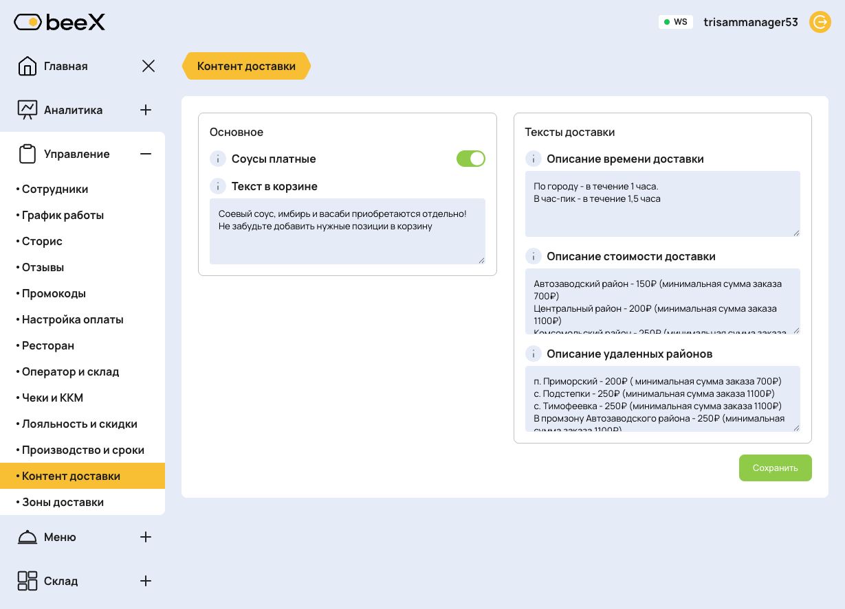
Task: Select the active Контент доставки sidebar item
Action: (83, 476)
